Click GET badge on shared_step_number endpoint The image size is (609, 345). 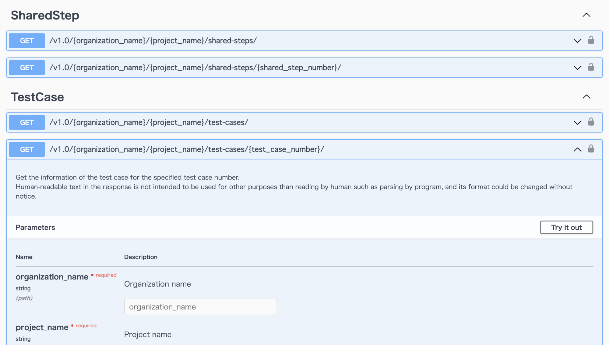26,68
